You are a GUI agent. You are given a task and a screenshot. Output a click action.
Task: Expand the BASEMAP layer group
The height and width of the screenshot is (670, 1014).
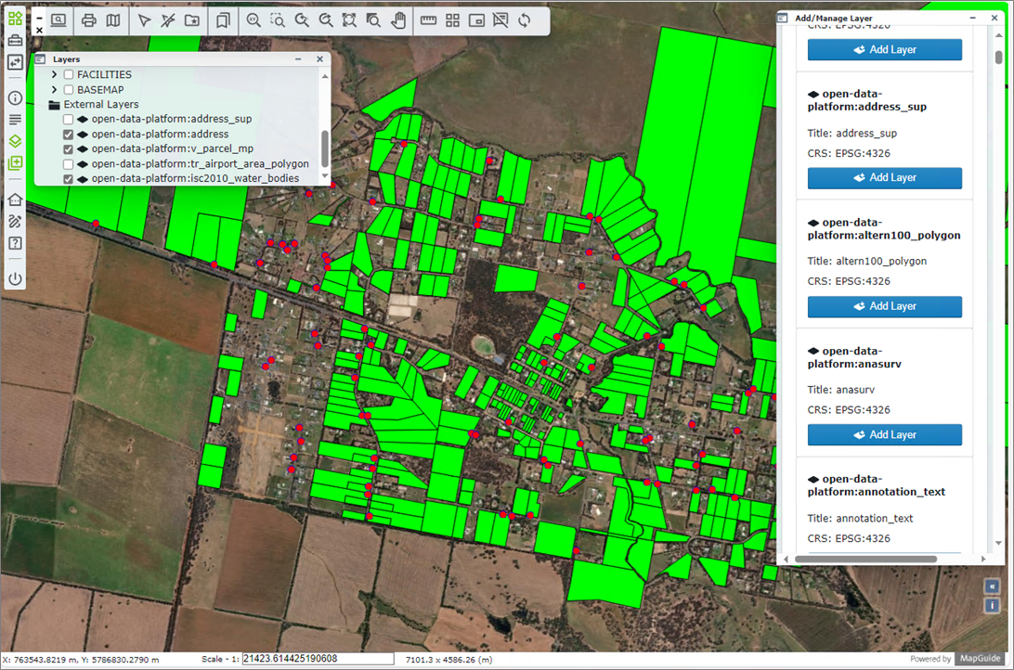(x=55, y=90)
